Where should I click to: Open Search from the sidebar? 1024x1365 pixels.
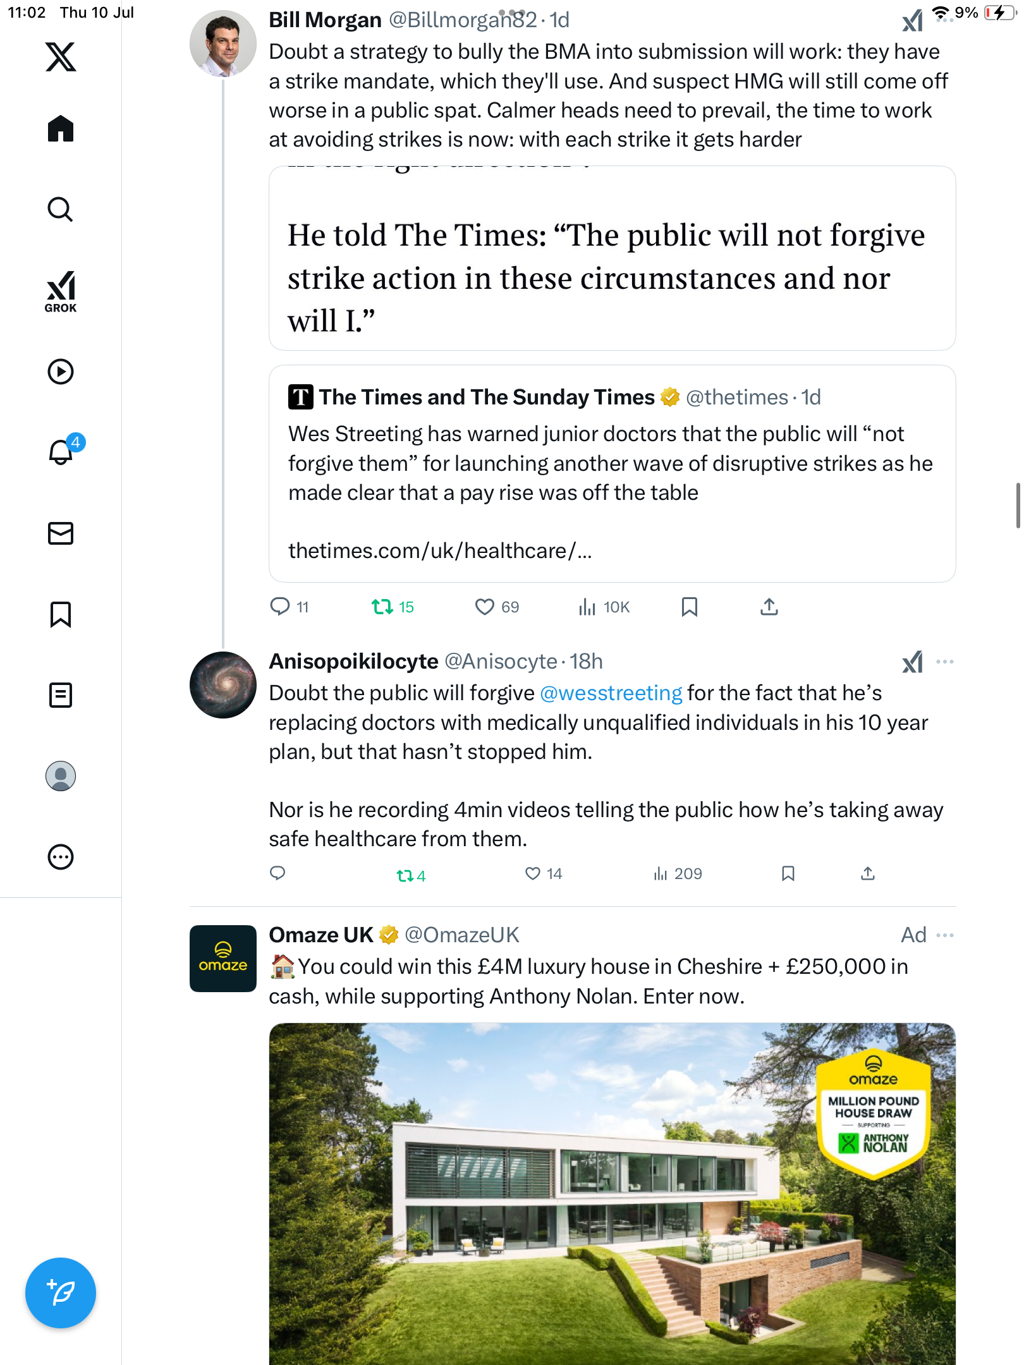coord(61,209)
